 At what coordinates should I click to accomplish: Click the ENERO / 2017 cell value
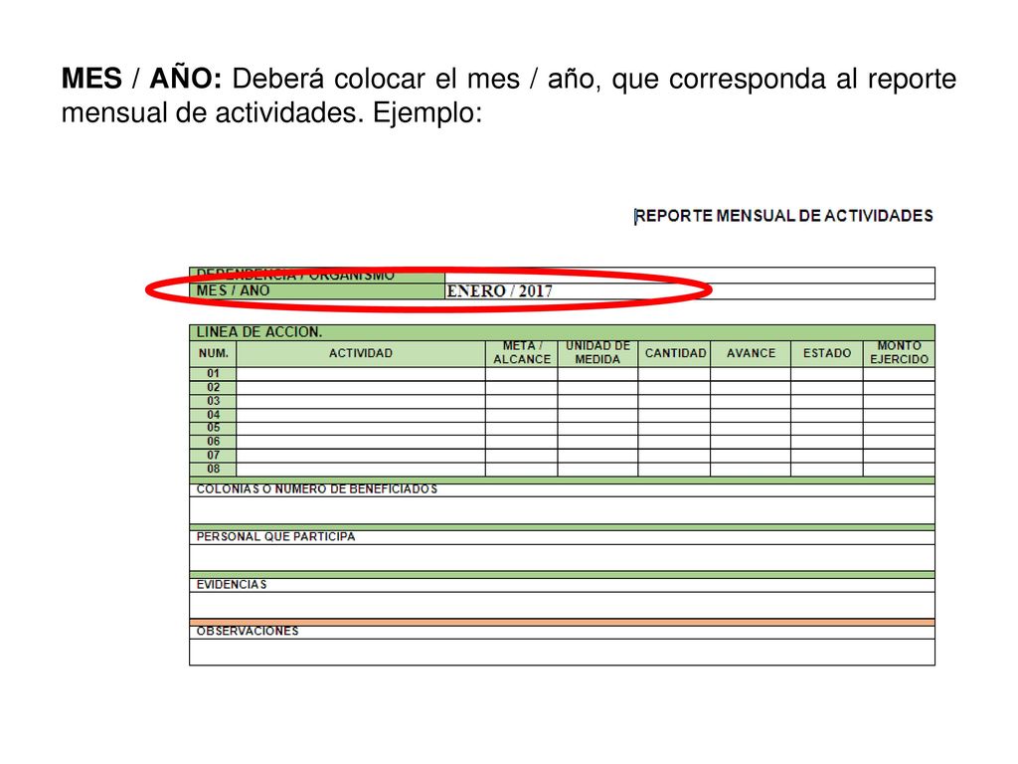499,291
